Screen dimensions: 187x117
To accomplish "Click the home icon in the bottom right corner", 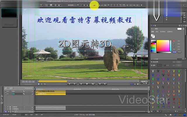I will (171, 115).
